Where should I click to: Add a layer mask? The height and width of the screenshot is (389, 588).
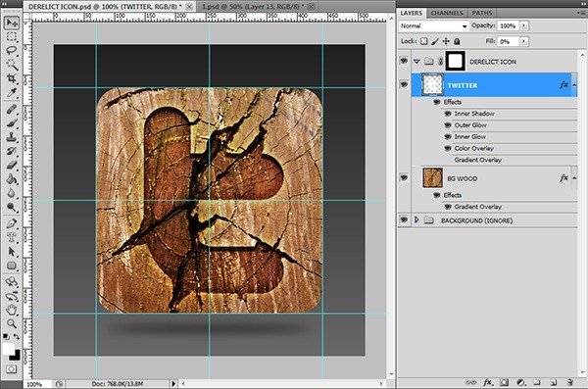[505, 382]
